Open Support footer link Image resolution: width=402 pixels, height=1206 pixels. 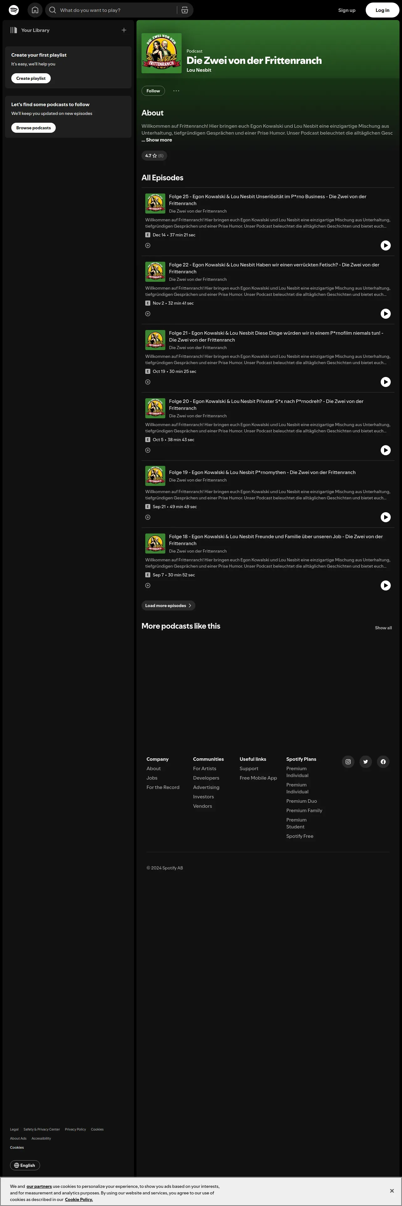249,769
